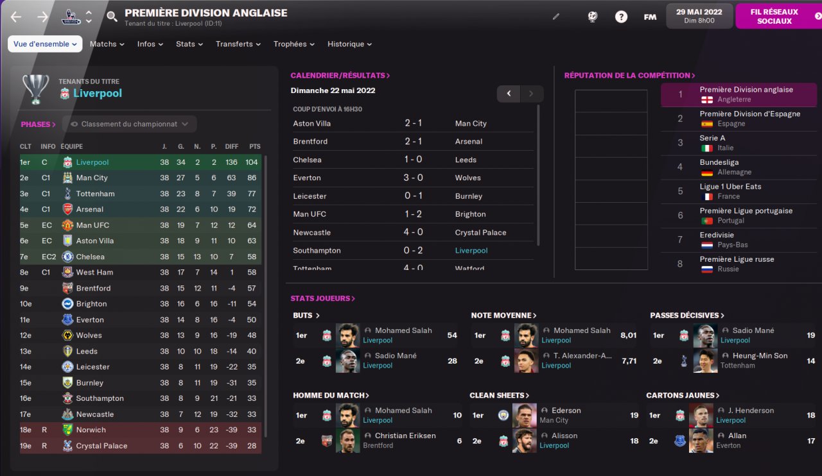The height and width of the screenshot is (476, 822).
Task: Go back with the left arrow
Action: coord(16,17)
